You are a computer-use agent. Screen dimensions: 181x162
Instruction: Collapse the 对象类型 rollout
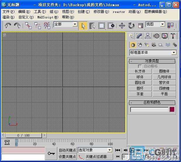tap(152, 61)
